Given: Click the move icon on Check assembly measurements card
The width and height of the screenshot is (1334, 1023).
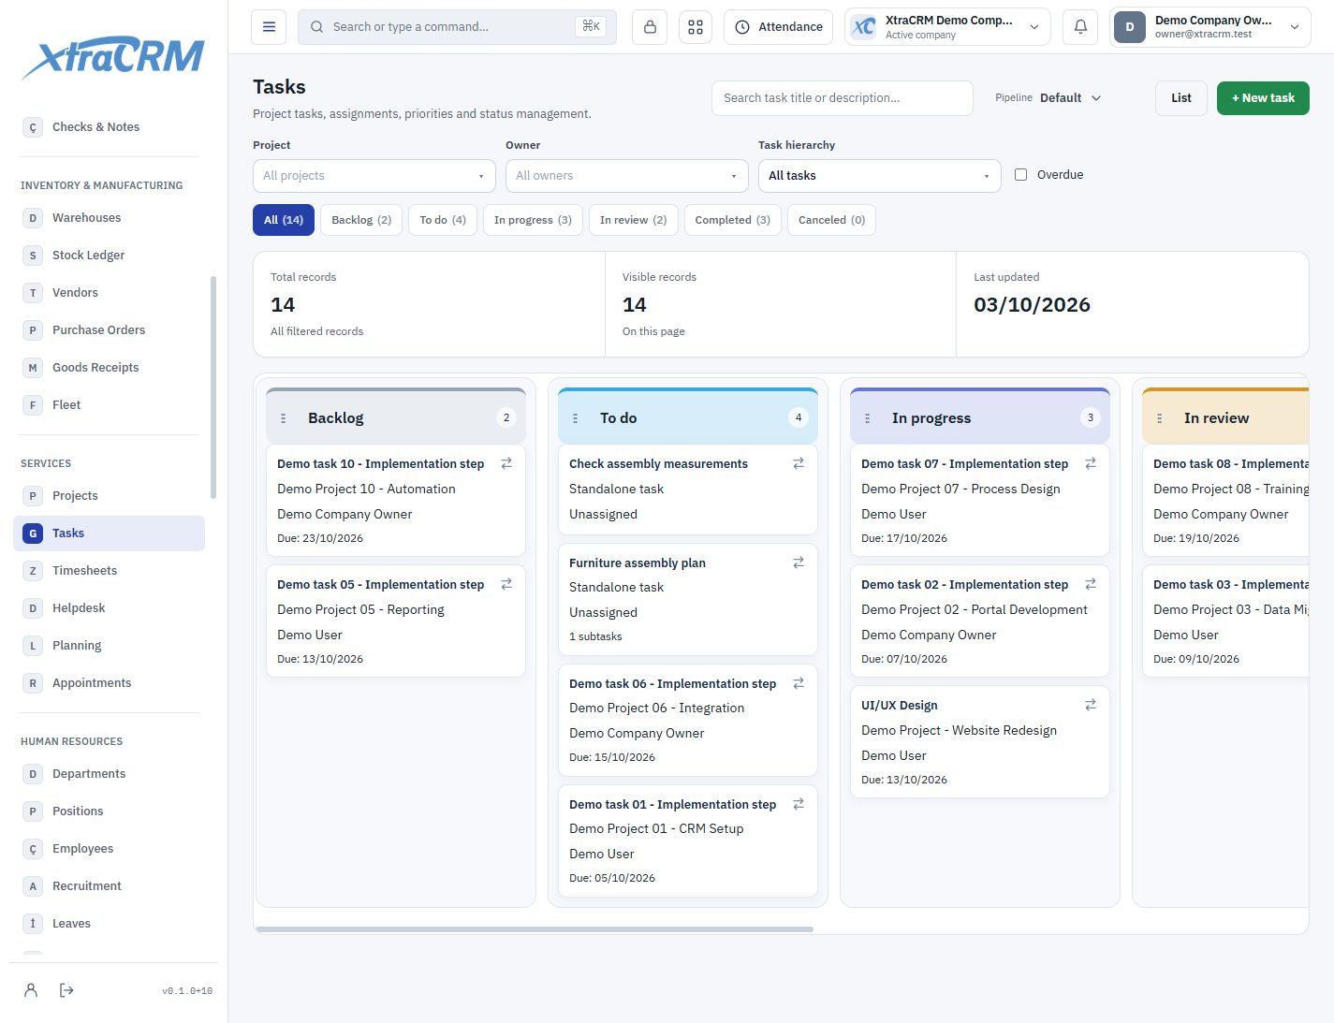Looking at the screenshot, I should pos(799,463).
